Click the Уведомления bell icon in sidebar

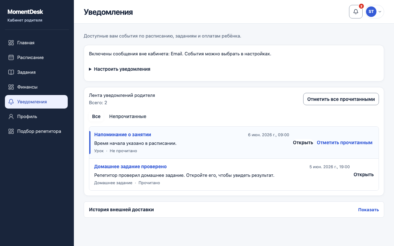tap(11, 102)
